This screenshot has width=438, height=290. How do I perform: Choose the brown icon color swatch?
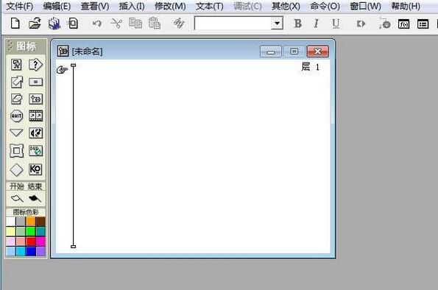pyautogui.click(x=40, y=222)
